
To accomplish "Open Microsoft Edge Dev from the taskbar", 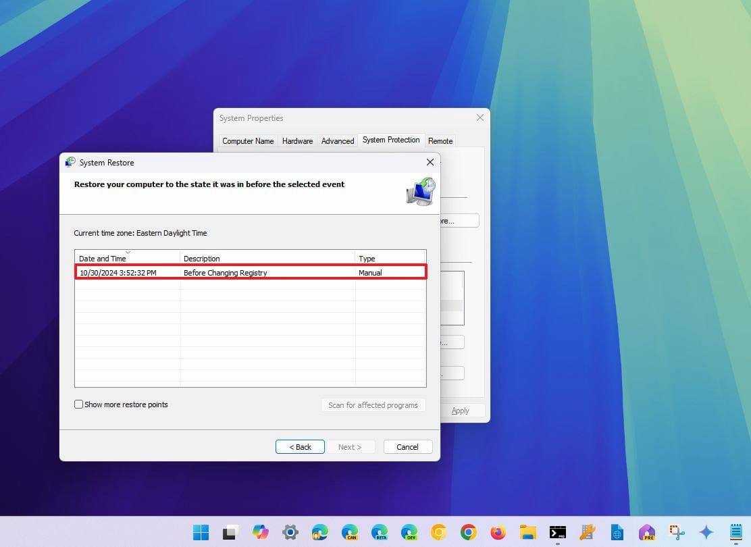I will (409, 532).
